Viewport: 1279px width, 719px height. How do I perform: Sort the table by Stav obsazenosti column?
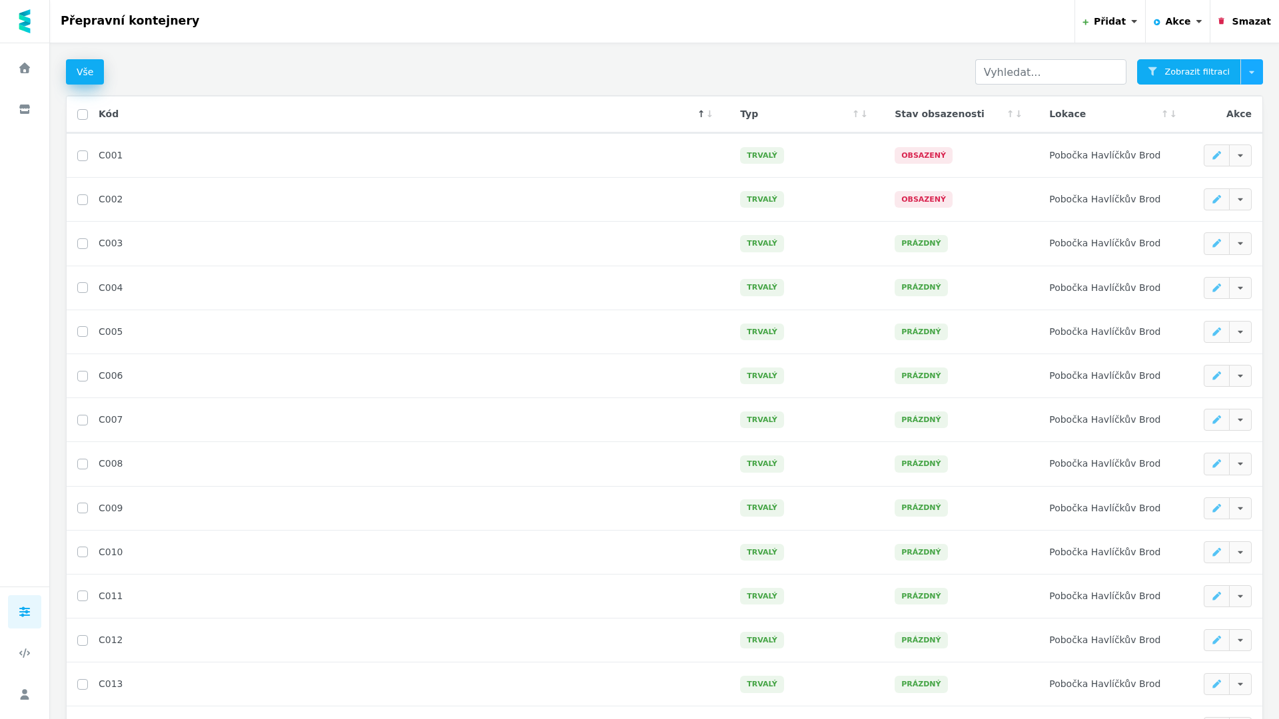click(939, 114)
